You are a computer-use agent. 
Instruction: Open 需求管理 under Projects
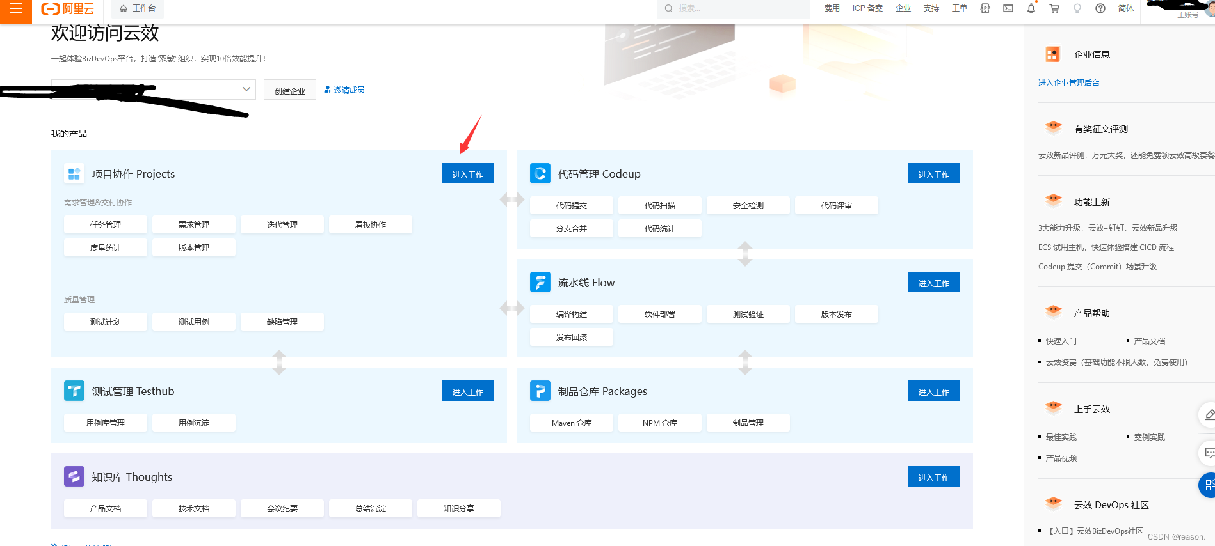coord(194,224)
